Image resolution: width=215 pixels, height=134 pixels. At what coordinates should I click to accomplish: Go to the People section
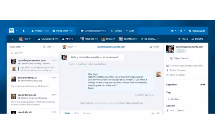click(x=40, y=31)
